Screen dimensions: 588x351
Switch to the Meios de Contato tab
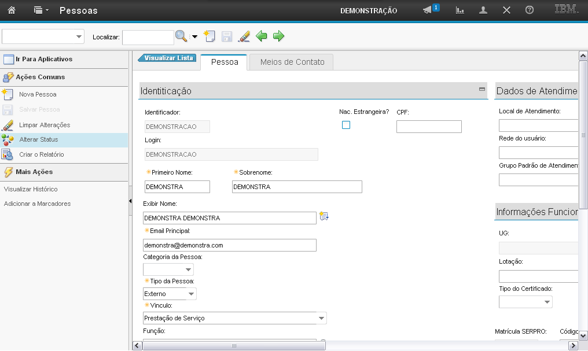click(x=292, y=62)
